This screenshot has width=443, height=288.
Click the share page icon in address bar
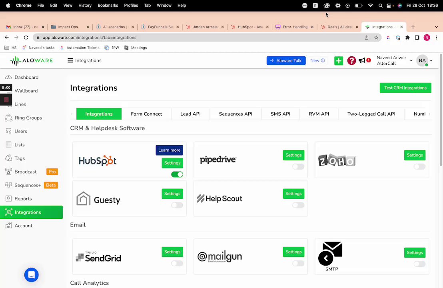(367, 37)
